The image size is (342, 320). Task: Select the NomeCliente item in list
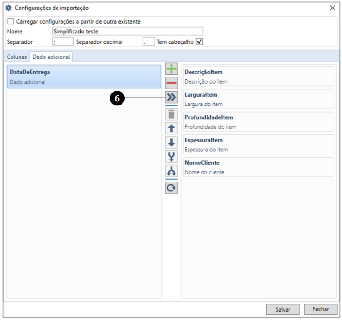point(259,167)
